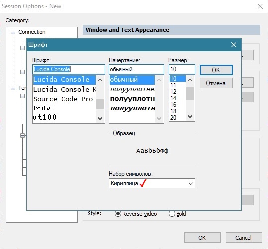
Task: Select Lucida Console in the font list
Action: [65, 79]
